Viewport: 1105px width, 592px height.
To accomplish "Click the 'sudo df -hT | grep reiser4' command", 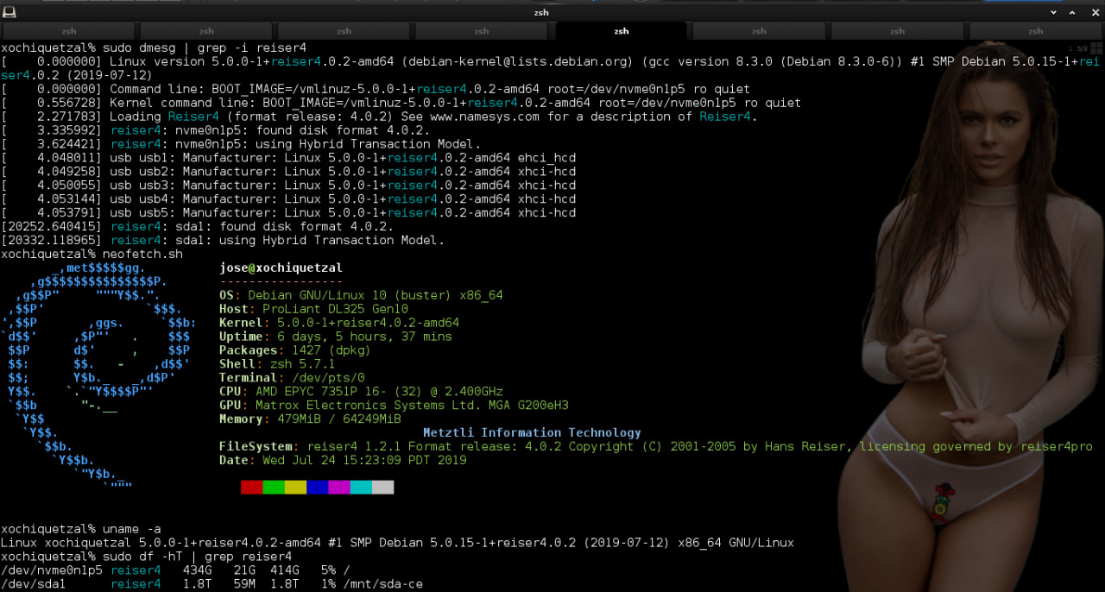I will [x=197, y=557].
